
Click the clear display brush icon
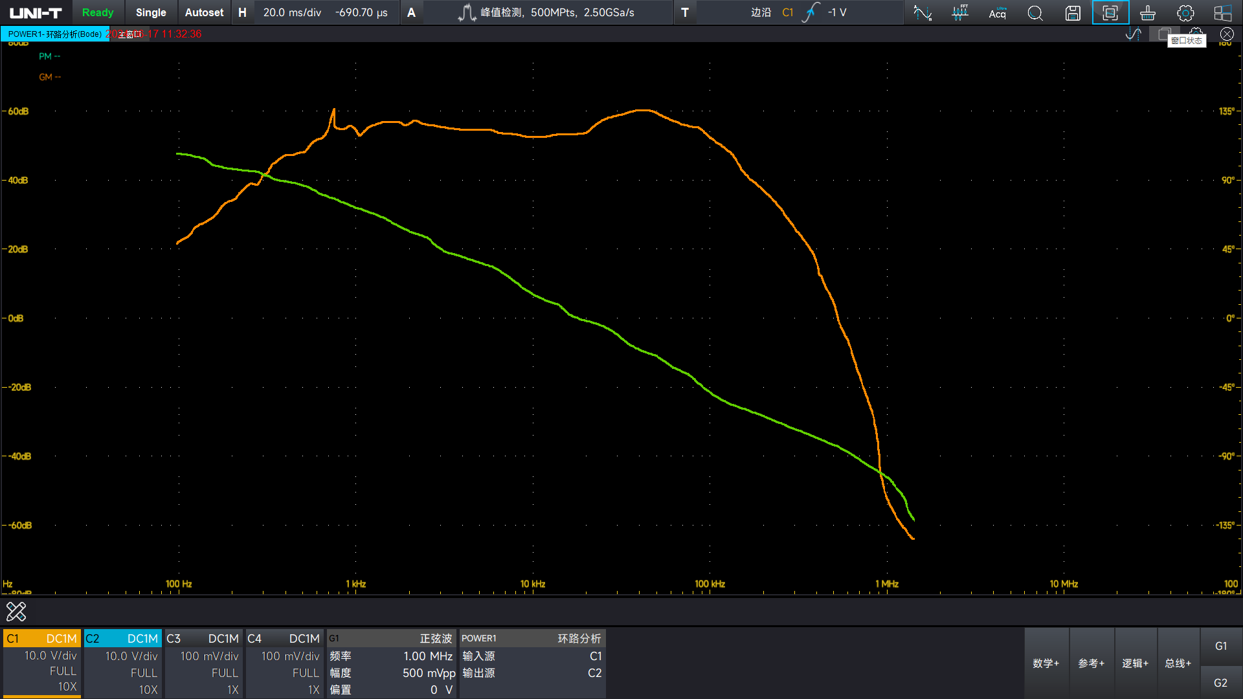pos(1147,12)
